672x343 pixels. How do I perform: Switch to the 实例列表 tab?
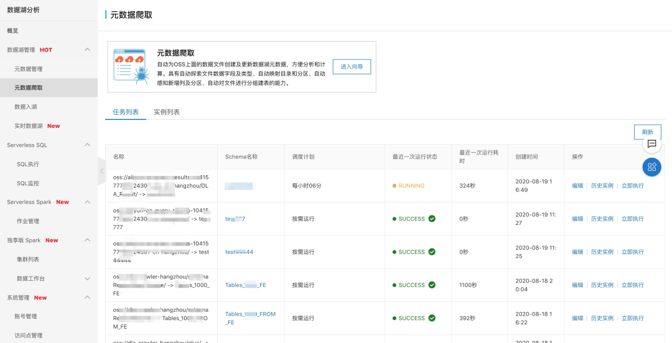[x=167, y=112]
